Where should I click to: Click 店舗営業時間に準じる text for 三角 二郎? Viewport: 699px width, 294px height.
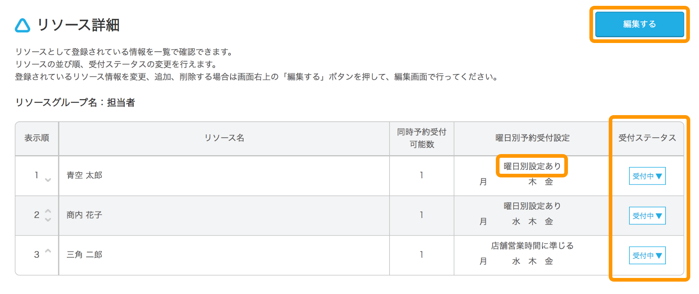click(532, 246)
